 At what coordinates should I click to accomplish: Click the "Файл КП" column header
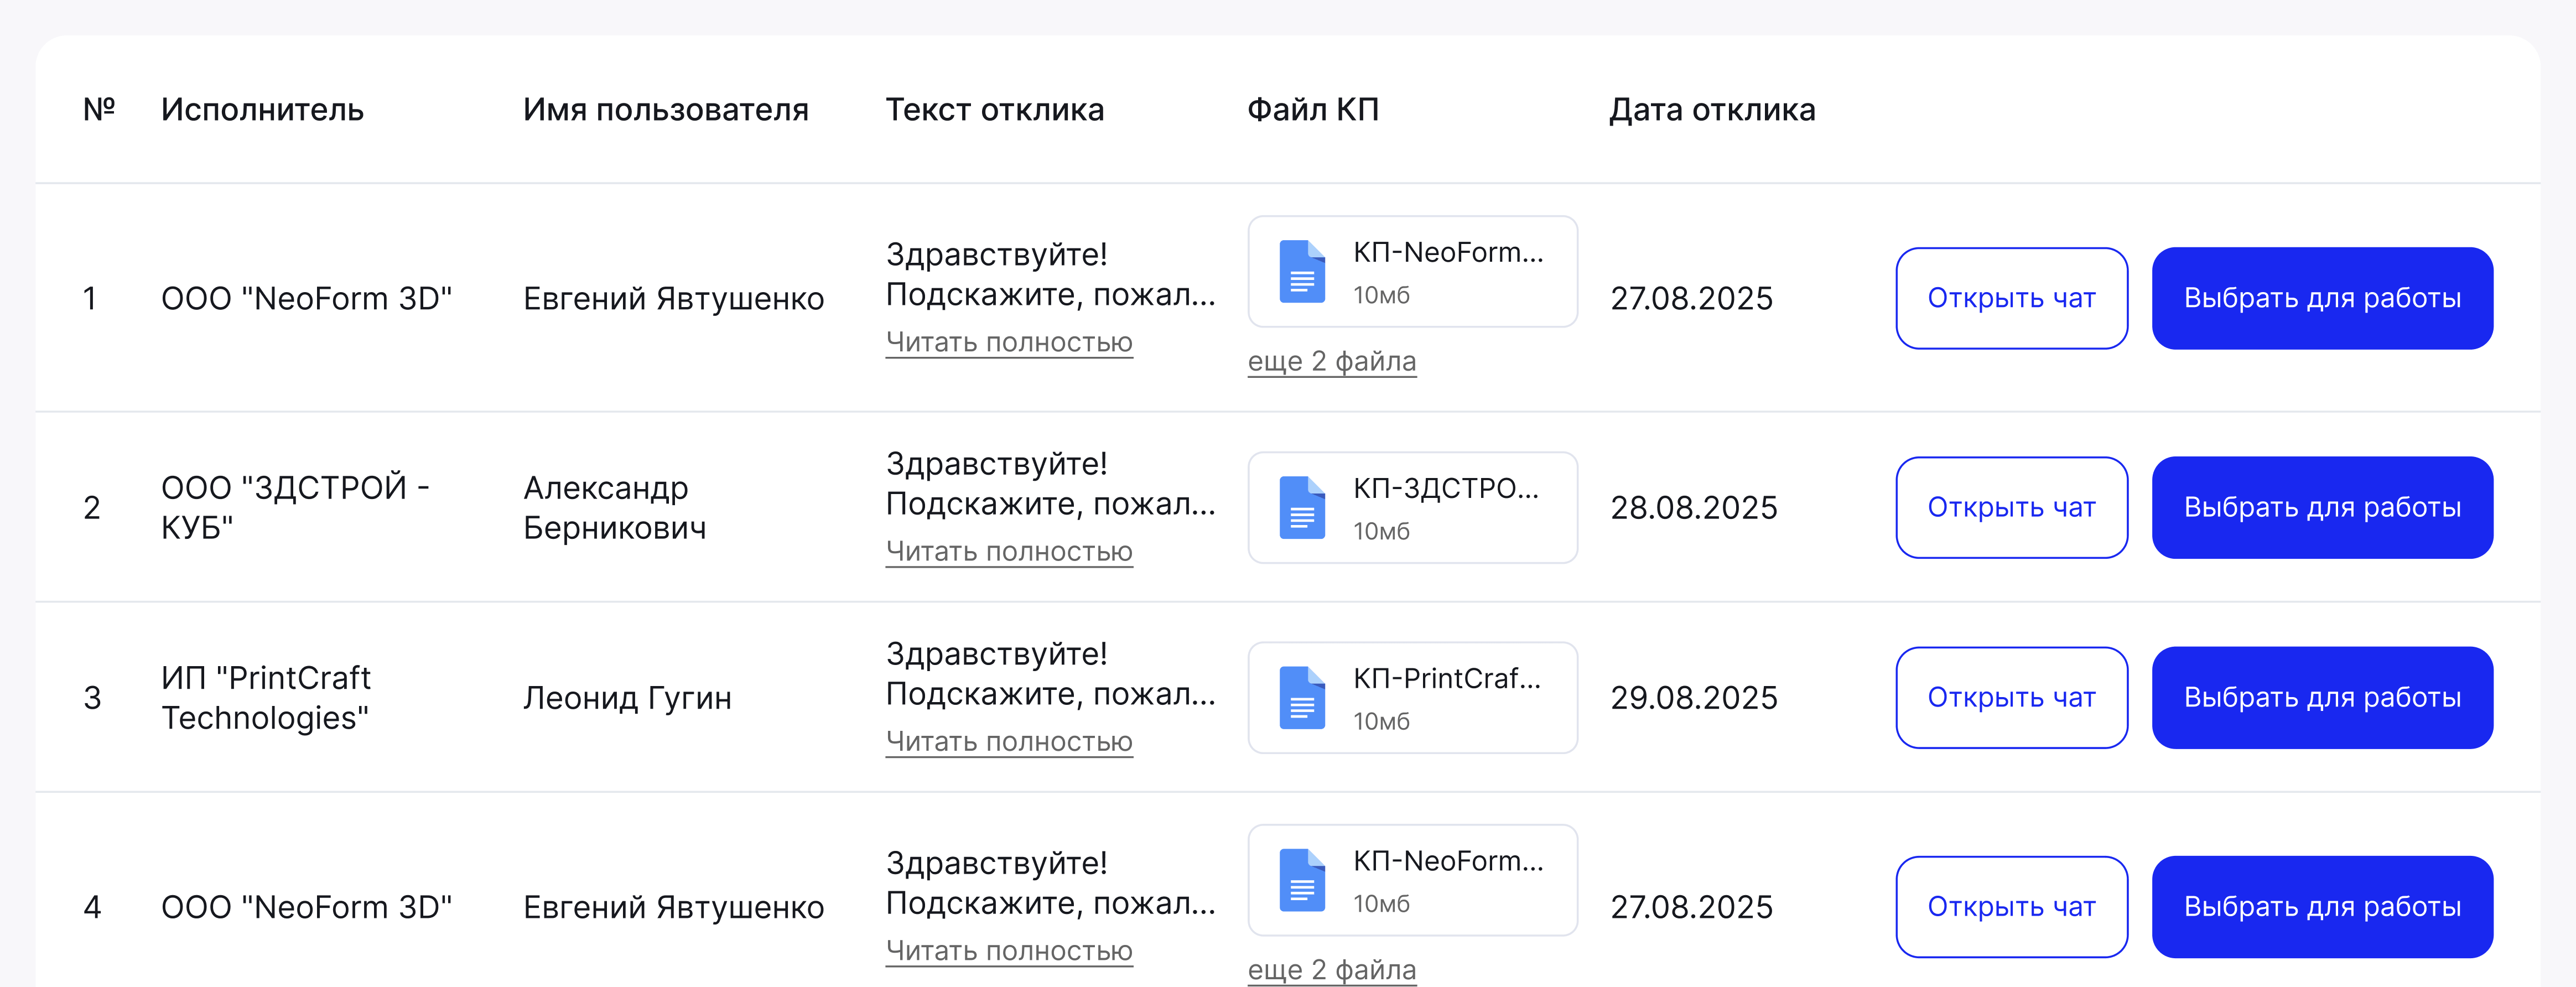click(x=1313, y=110)
